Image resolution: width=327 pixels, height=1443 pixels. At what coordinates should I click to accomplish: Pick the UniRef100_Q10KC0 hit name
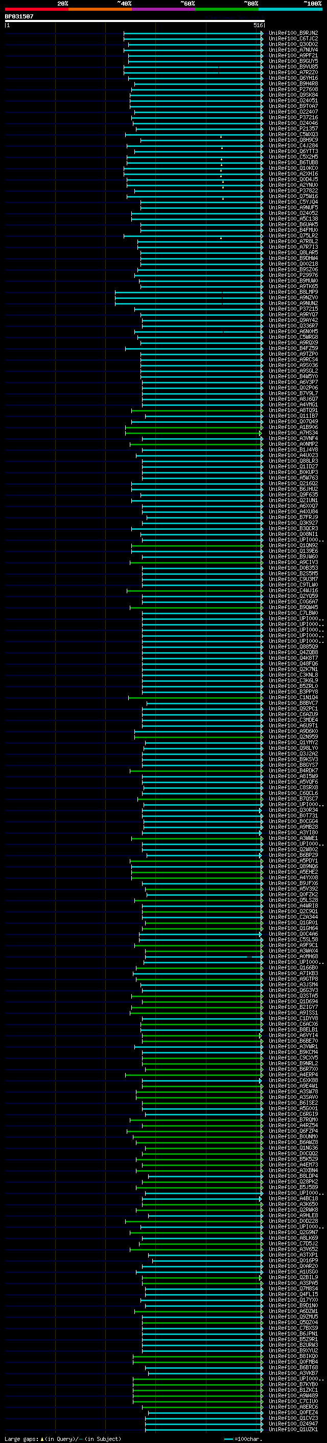tap(293, 168)
